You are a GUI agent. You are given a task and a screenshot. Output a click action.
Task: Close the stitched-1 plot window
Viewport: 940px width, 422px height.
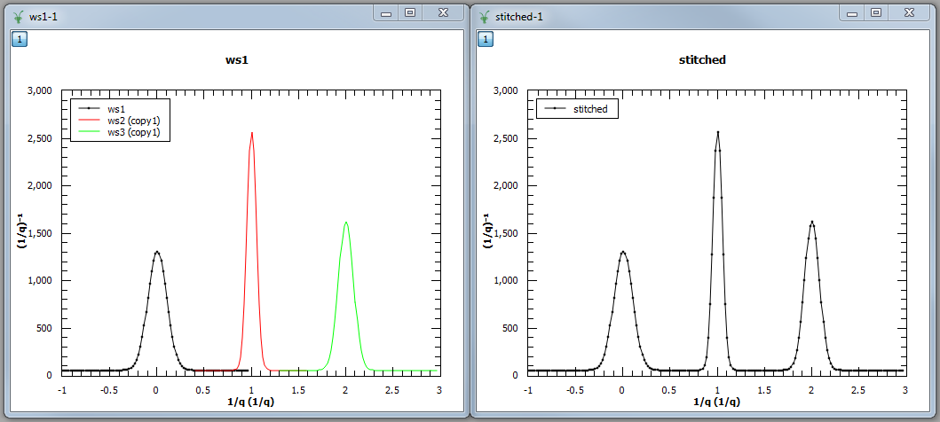click(909, 13)
